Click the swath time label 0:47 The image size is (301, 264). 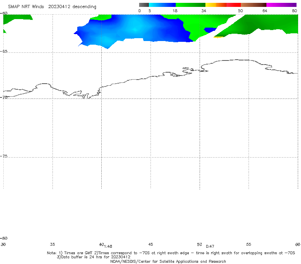pos(210,247)
